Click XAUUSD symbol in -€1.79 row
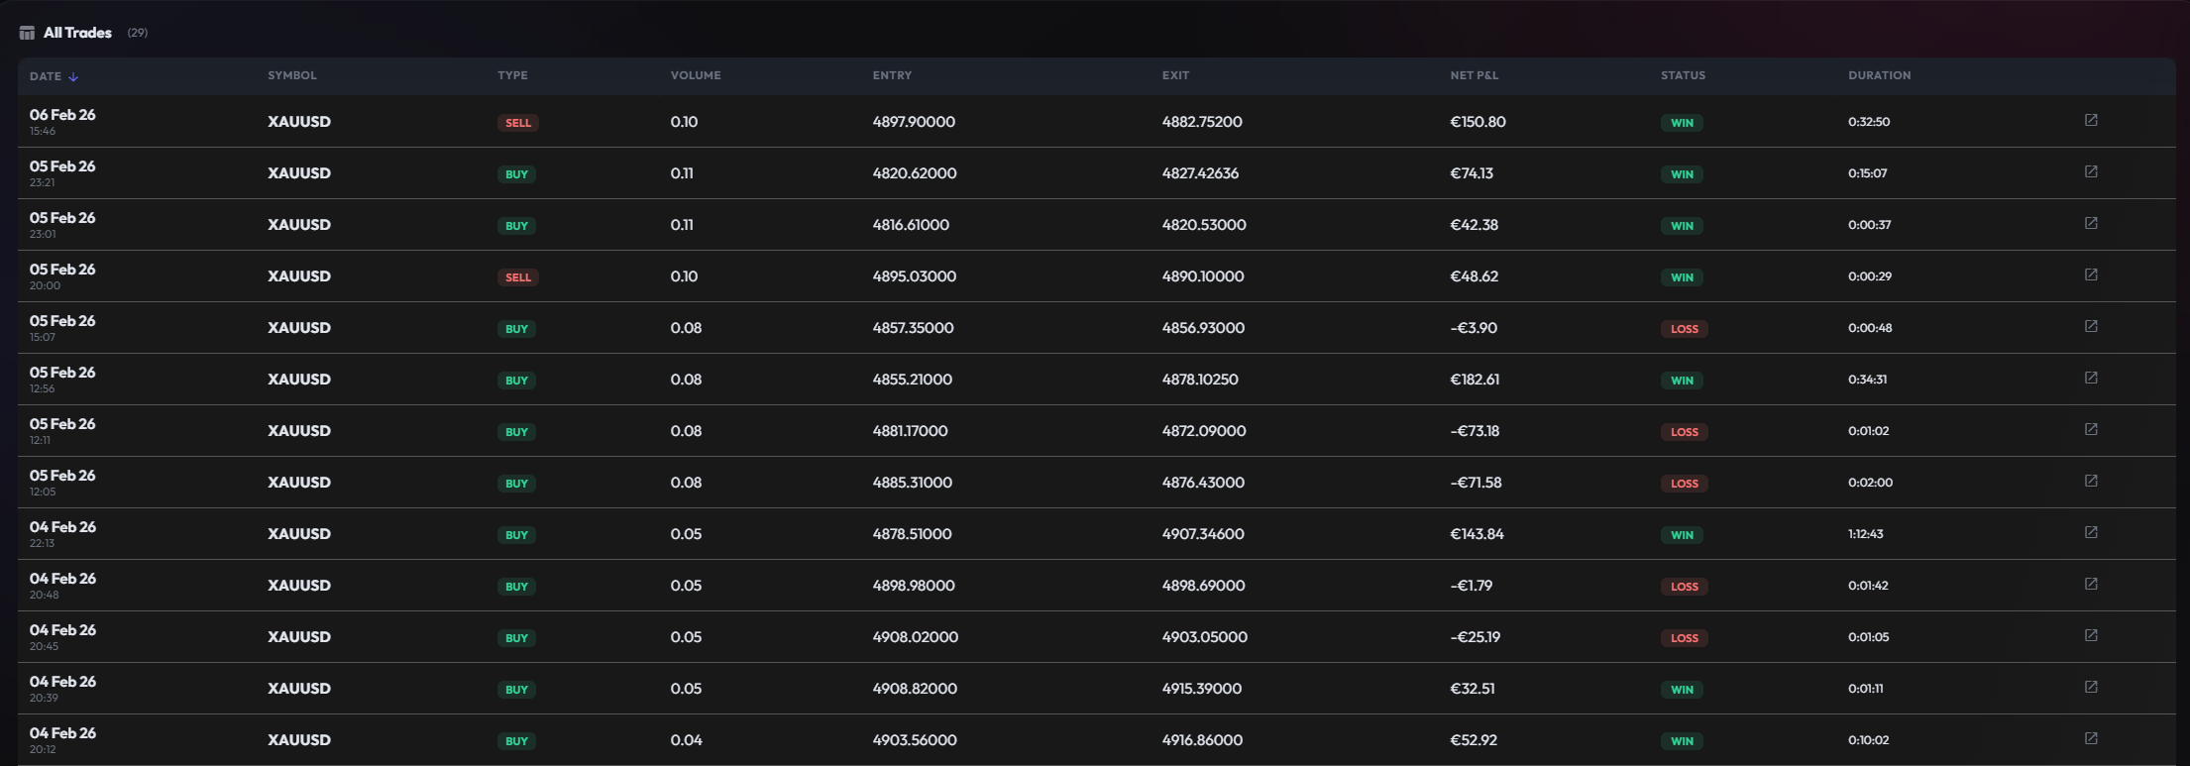The width and height of the screenshot is (2190, 766). 298,586
